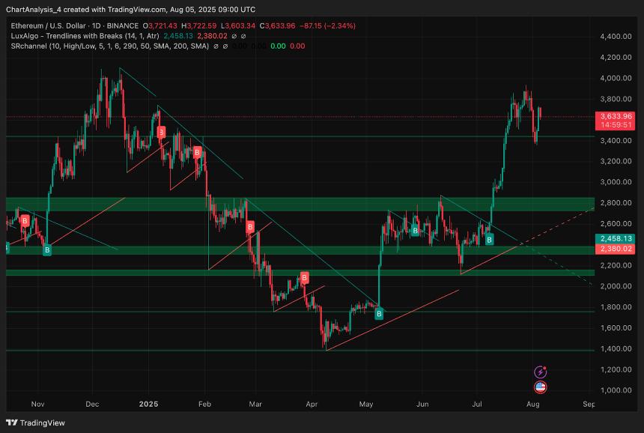This screenshot has height=433, width=644.
Task: Click the US flag economic event icon
Action: pos(540,387)
